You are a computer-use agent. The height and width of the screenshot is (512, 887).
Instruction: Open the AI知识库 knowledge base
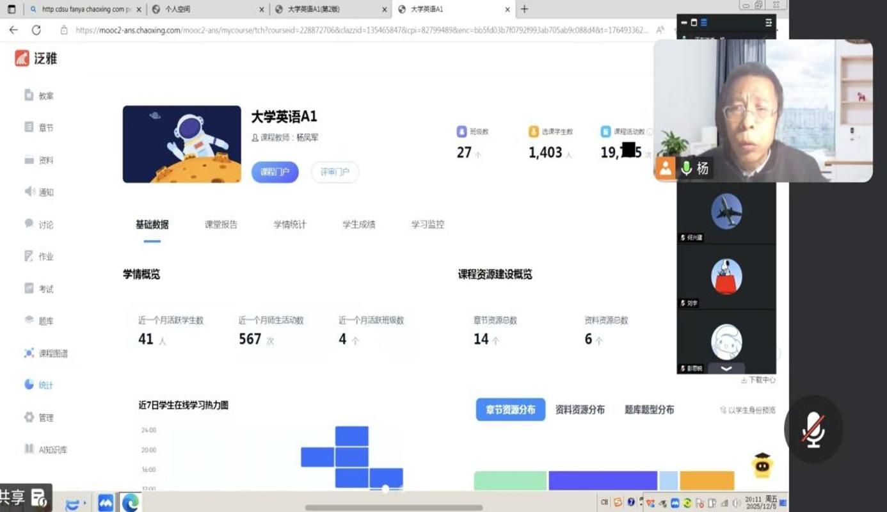point(46,450)
